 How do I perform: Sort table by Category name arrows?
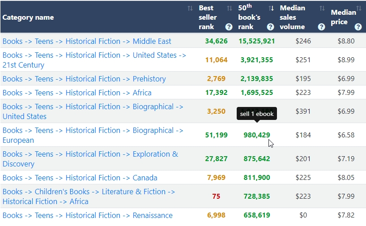[x=190, y=9]
